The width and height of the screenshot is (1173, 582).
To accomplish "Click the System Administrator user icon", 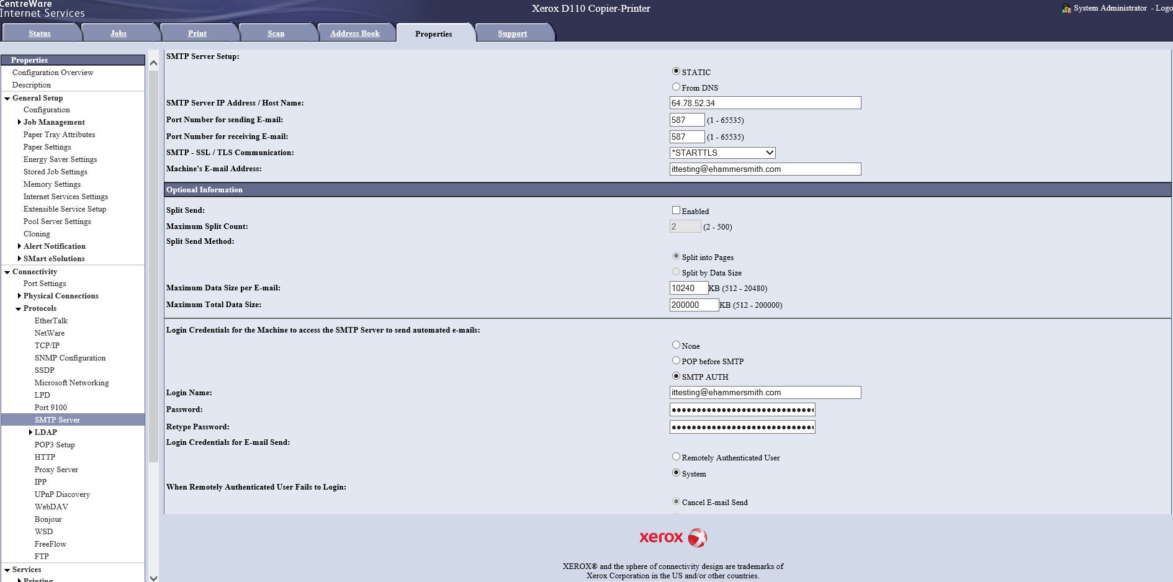I will 1066,9.
